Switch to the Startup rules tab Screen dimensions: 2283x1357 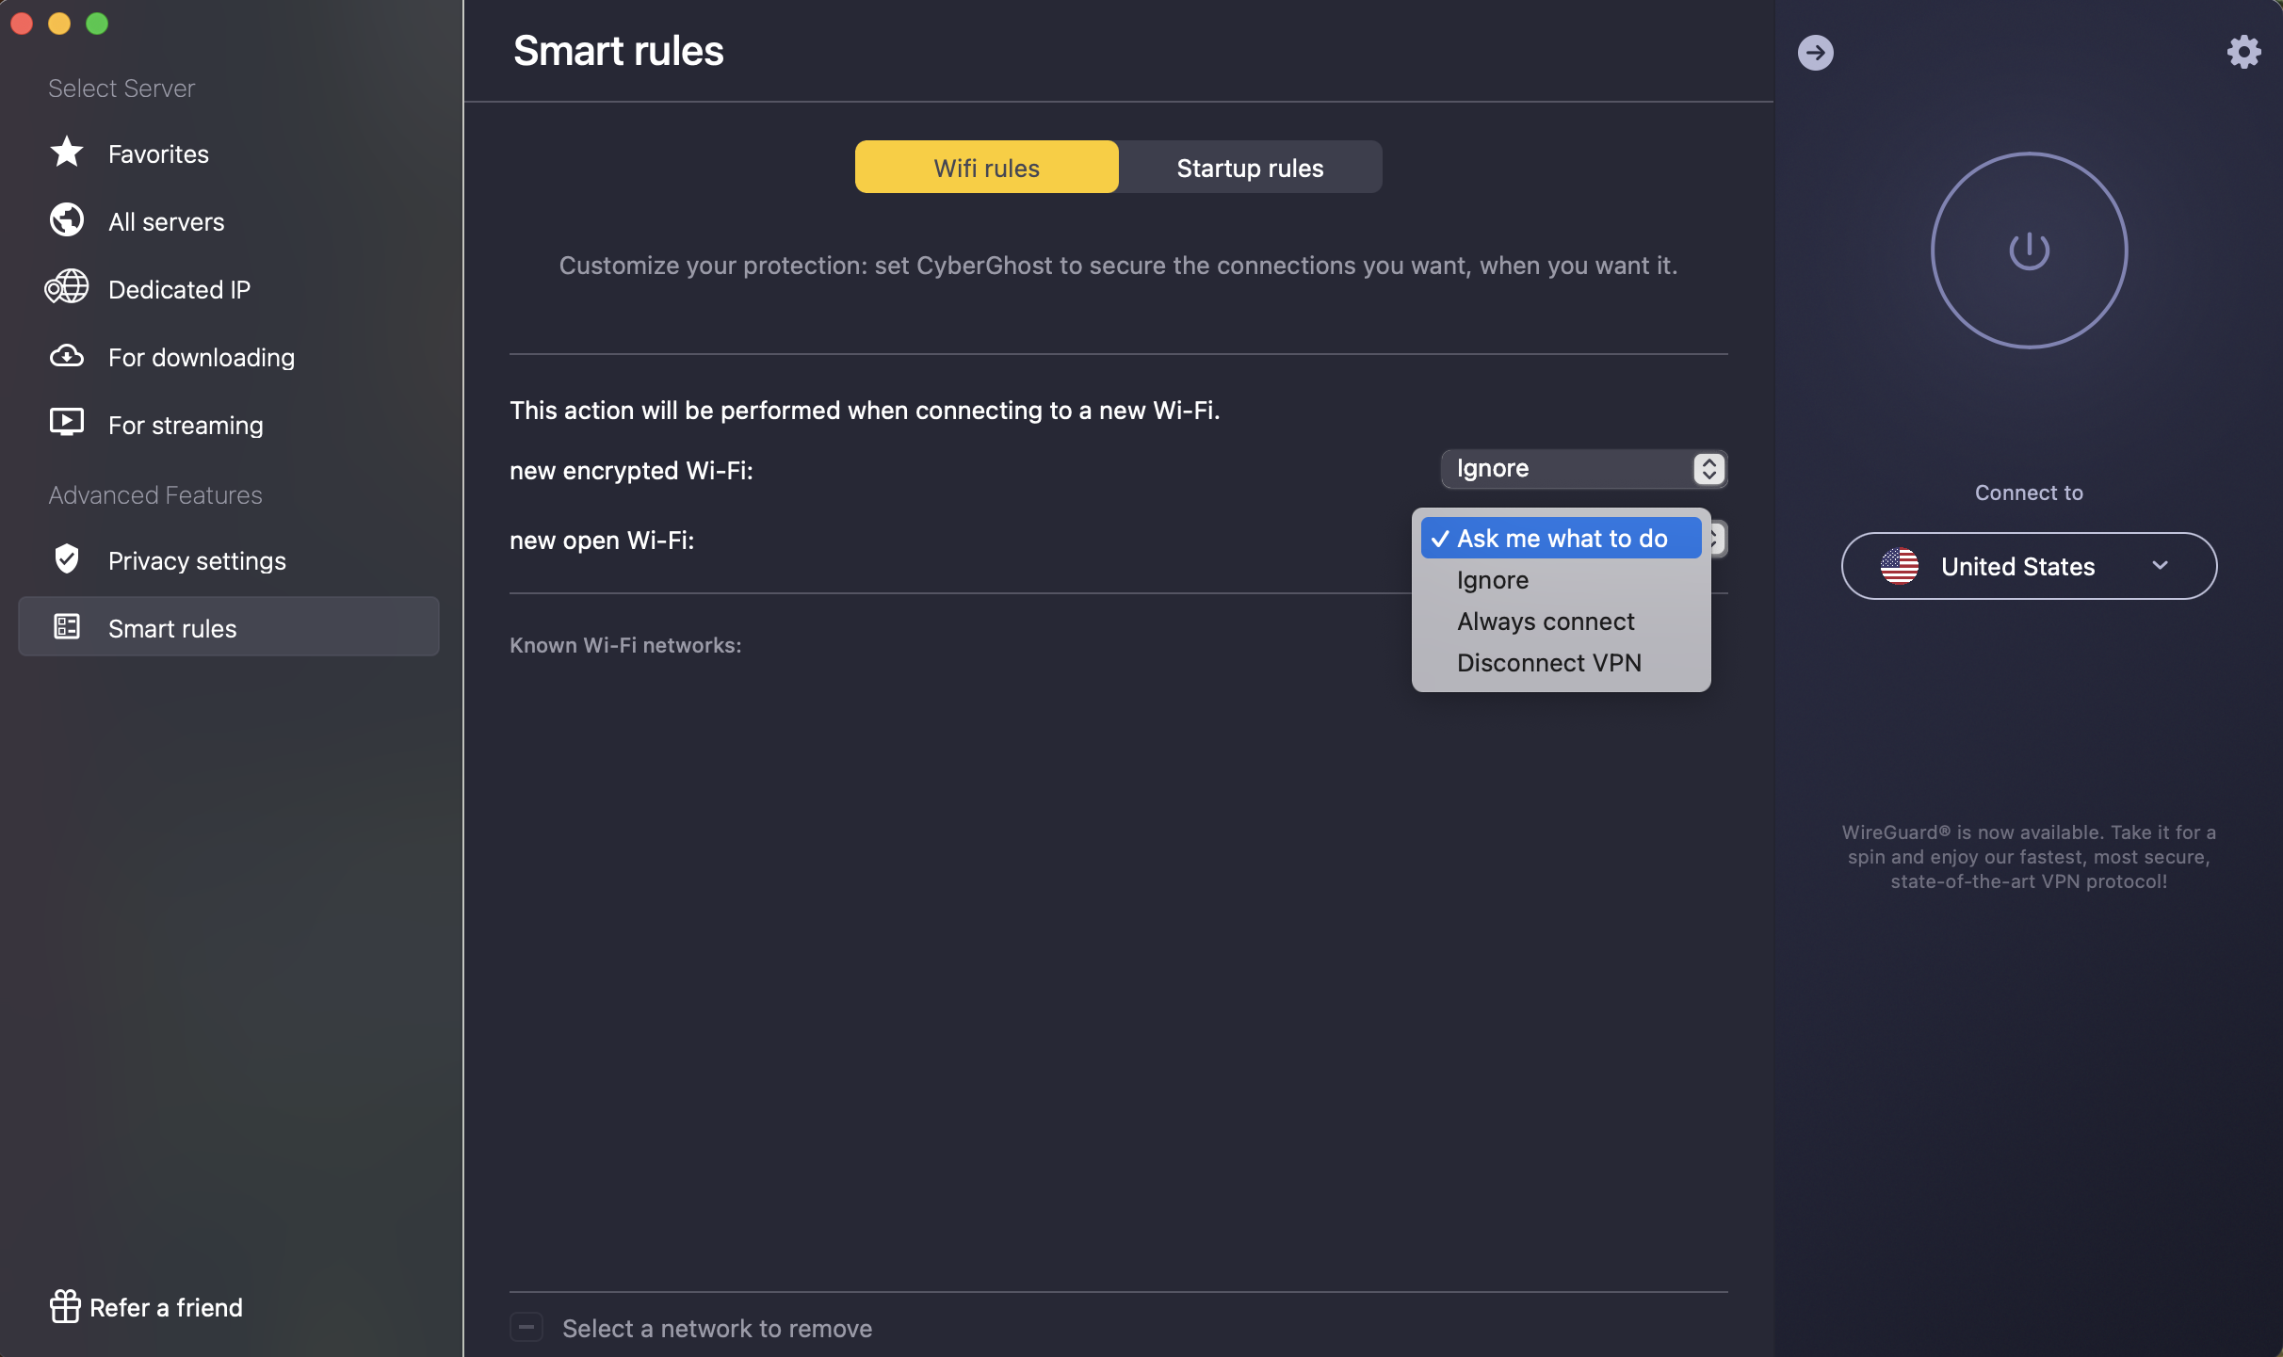click(x=1249, y=167)
